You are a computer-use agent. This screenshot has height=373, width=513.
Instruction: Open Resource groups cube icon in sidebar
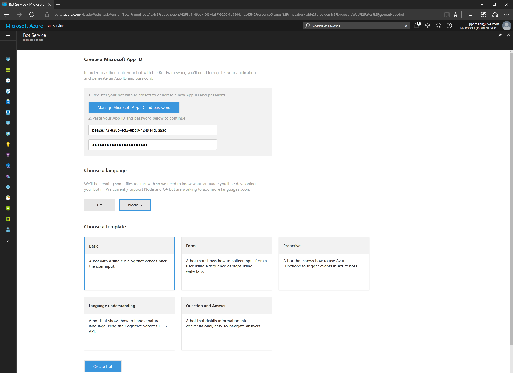[x=8, y=59]
